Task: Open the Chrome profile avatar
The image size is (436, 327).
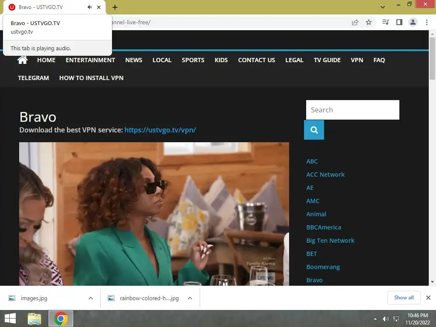Action: click(x=413, y=22)
